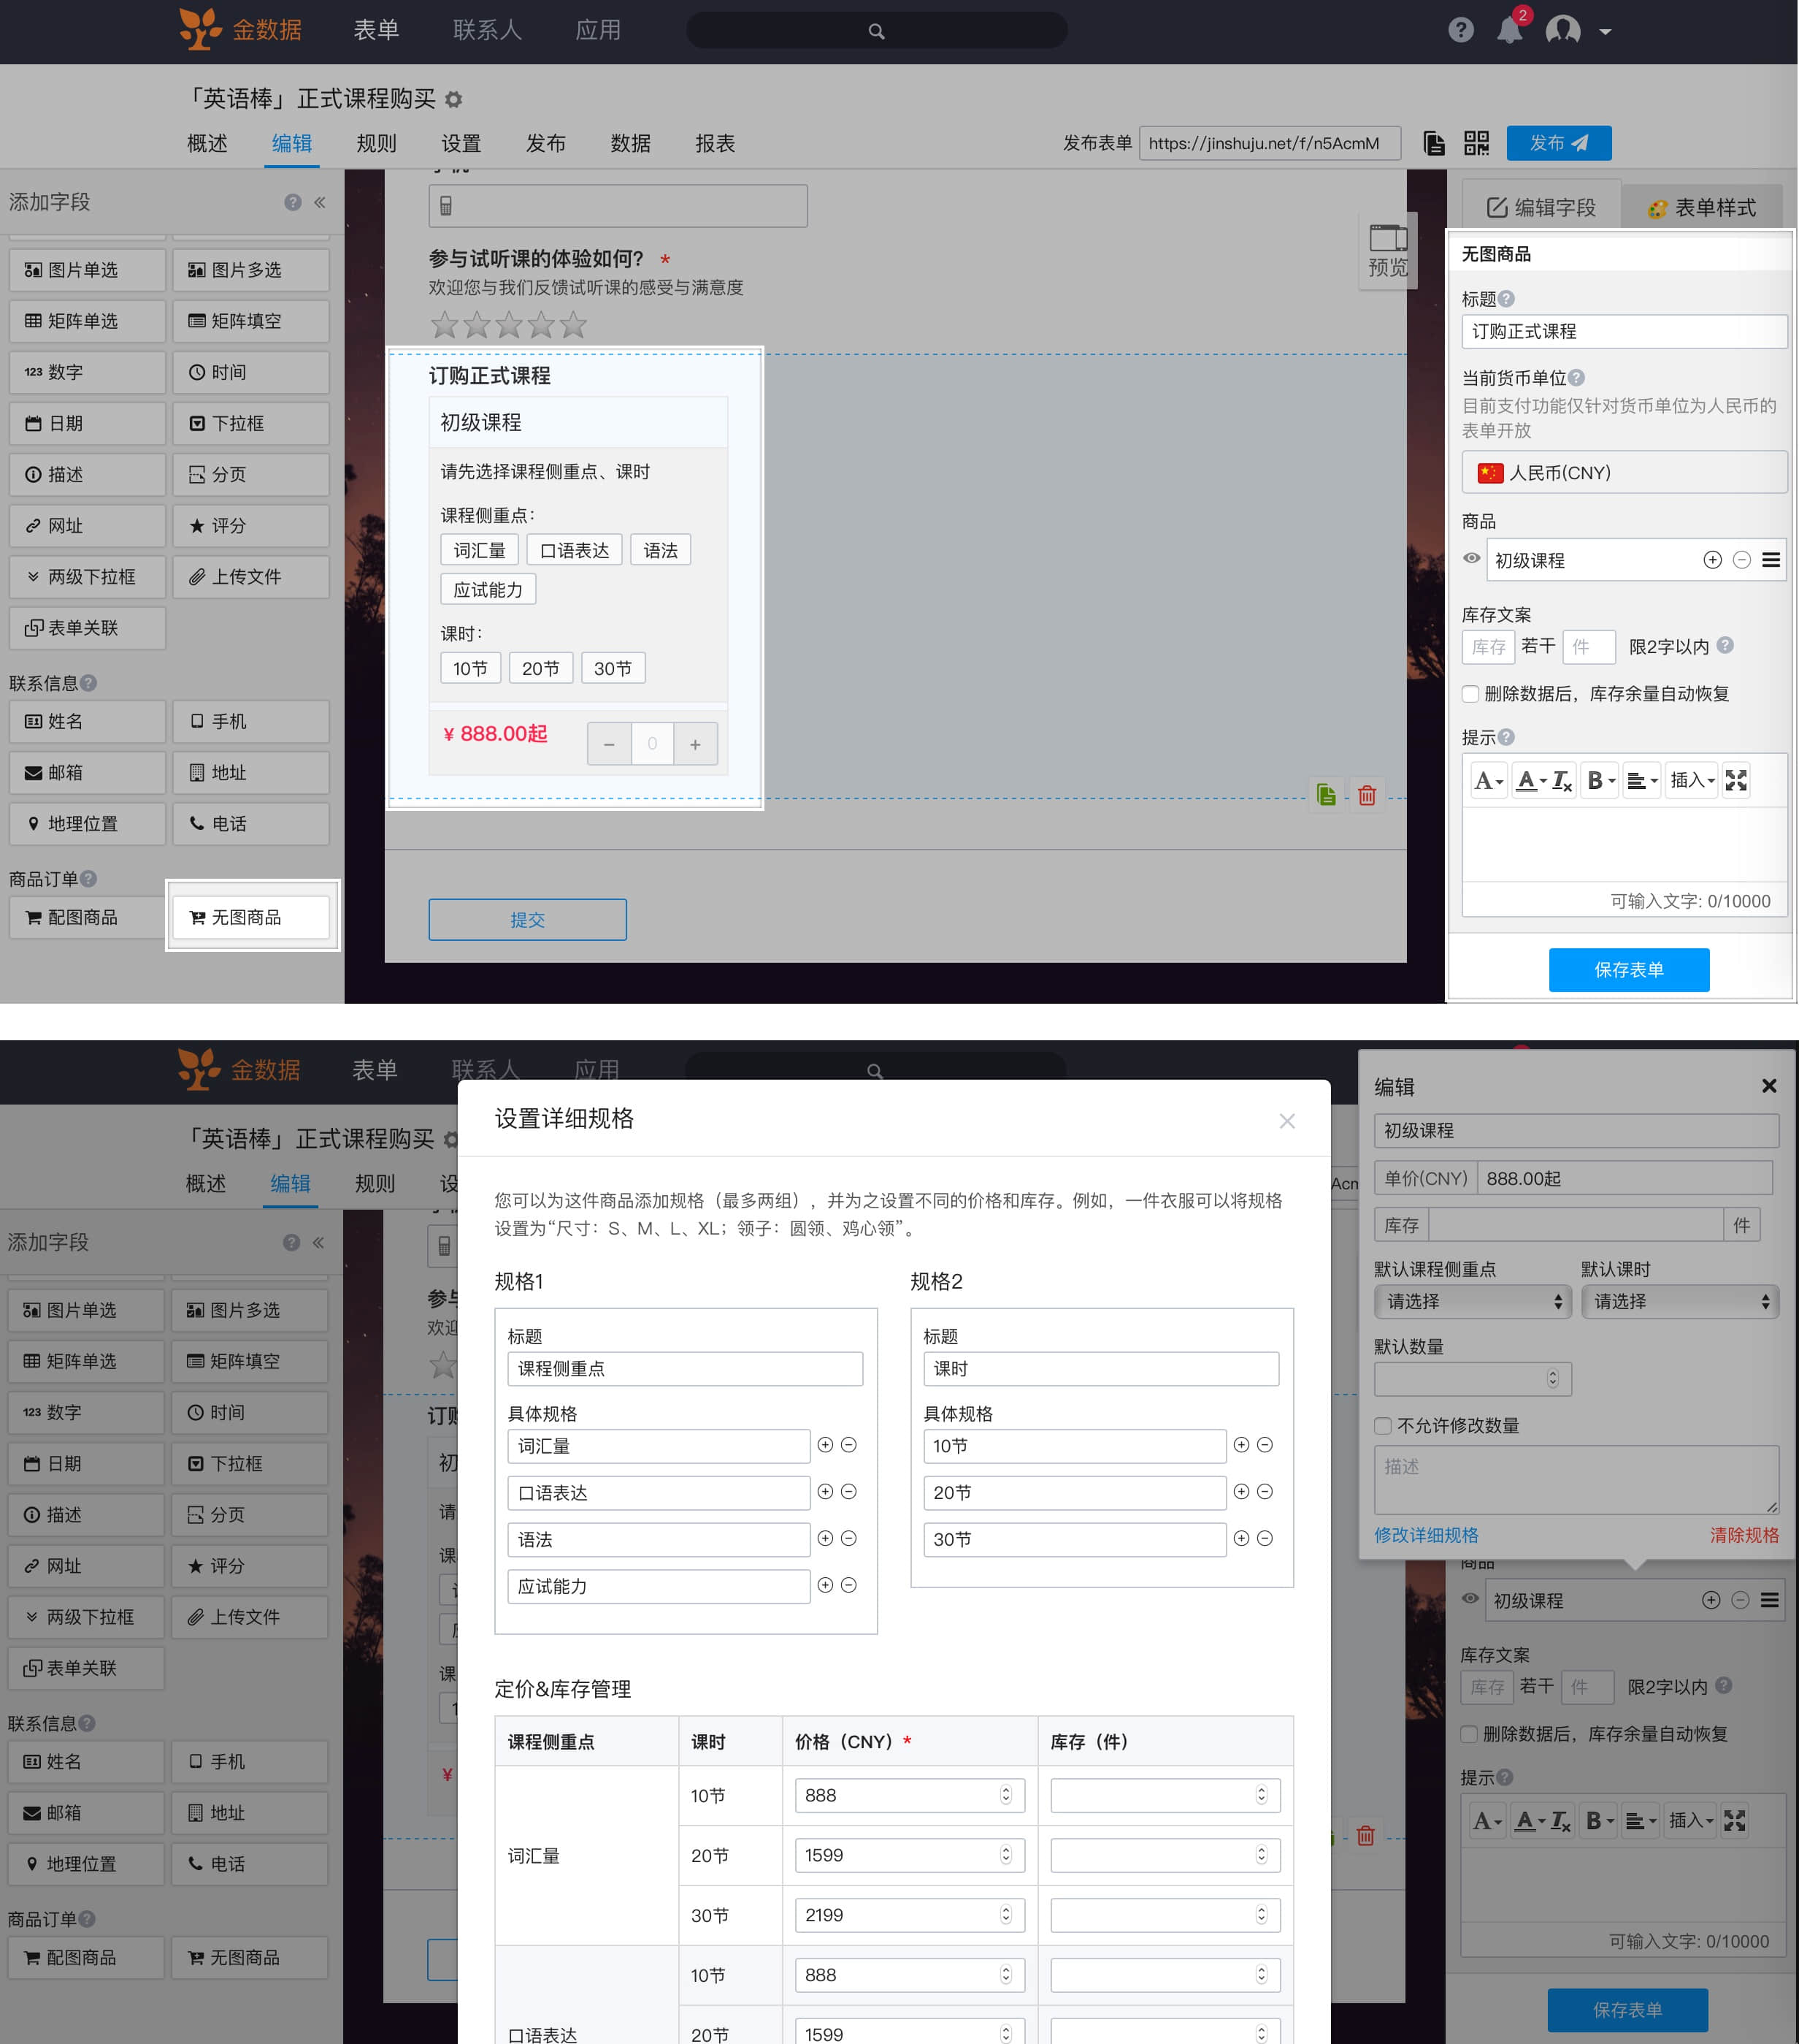The width and height of the screenshot is (1799, 2044).
Task: Click the form title settings gear icon
Action: pos(453,100)
